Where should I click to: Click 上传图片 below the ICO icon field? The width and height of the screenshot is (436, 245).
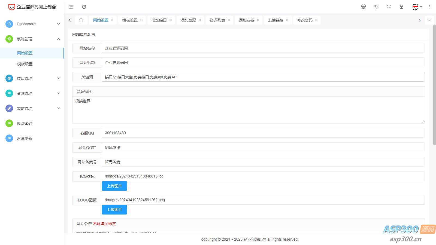[114, 186]
